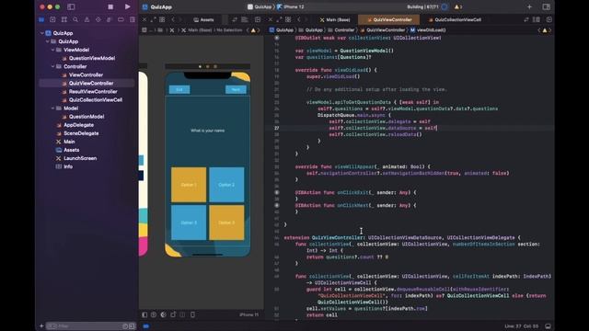Open Controller folder in jump bar

pyautogui.click(x=341, y=30)
